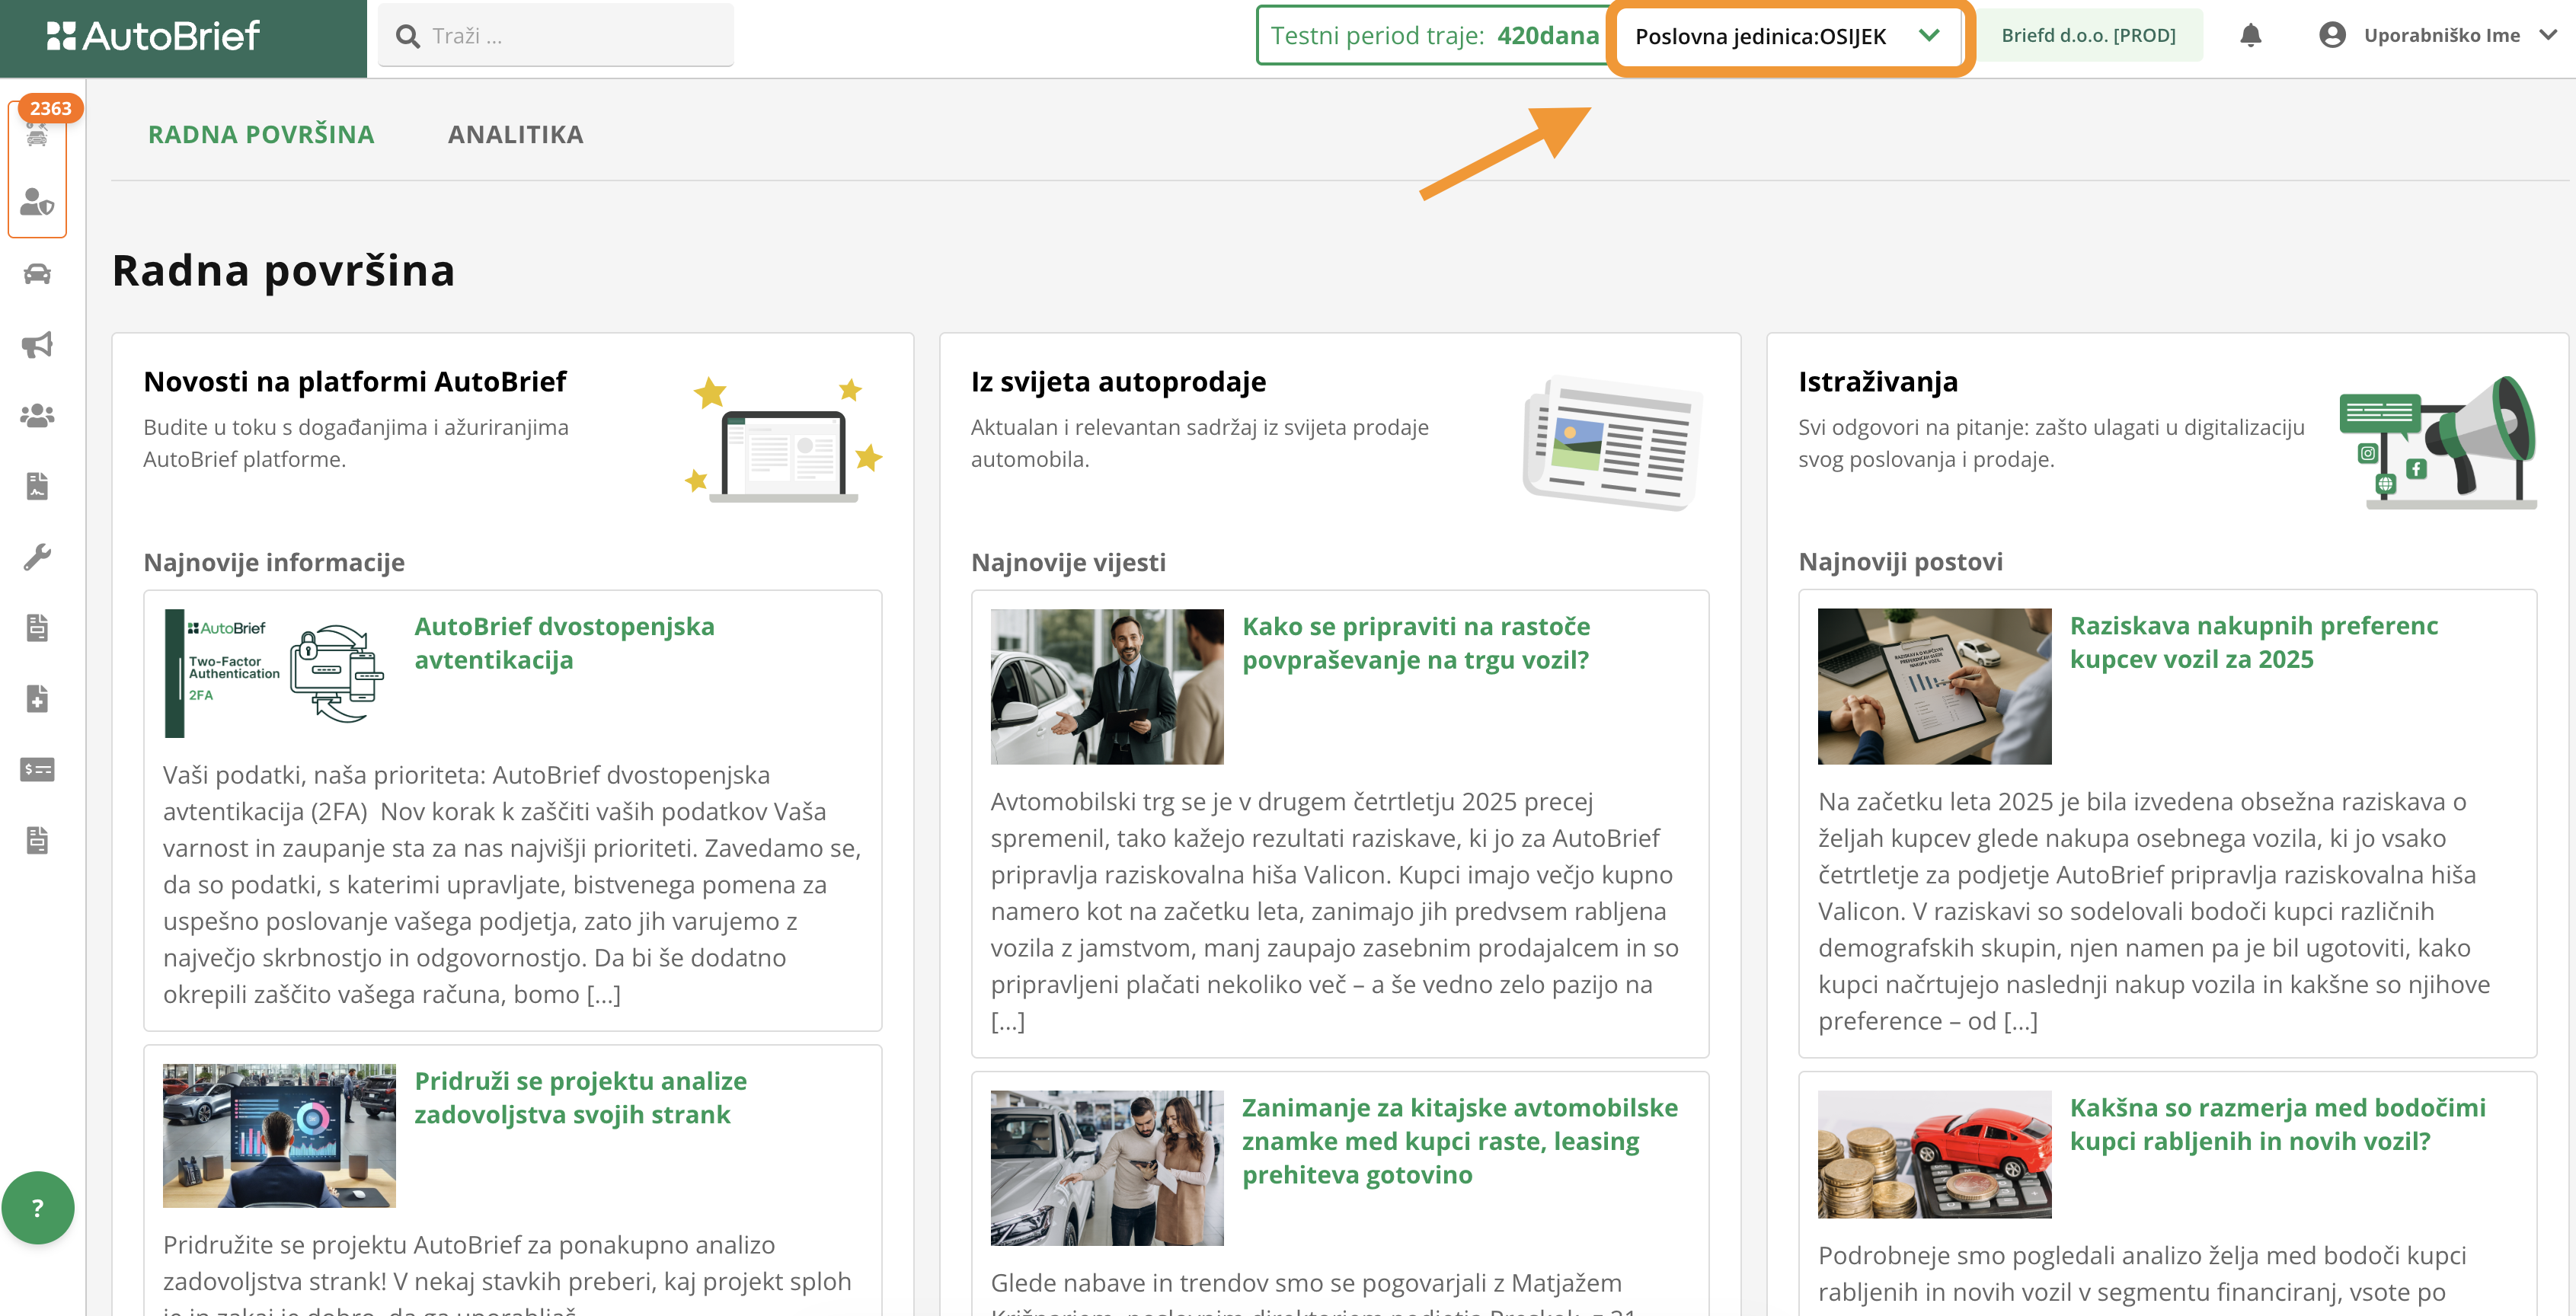The height and width of the screenshot is (1316, 2576).
Task: Click the notification bell icon
Action: click(2250, 36)
